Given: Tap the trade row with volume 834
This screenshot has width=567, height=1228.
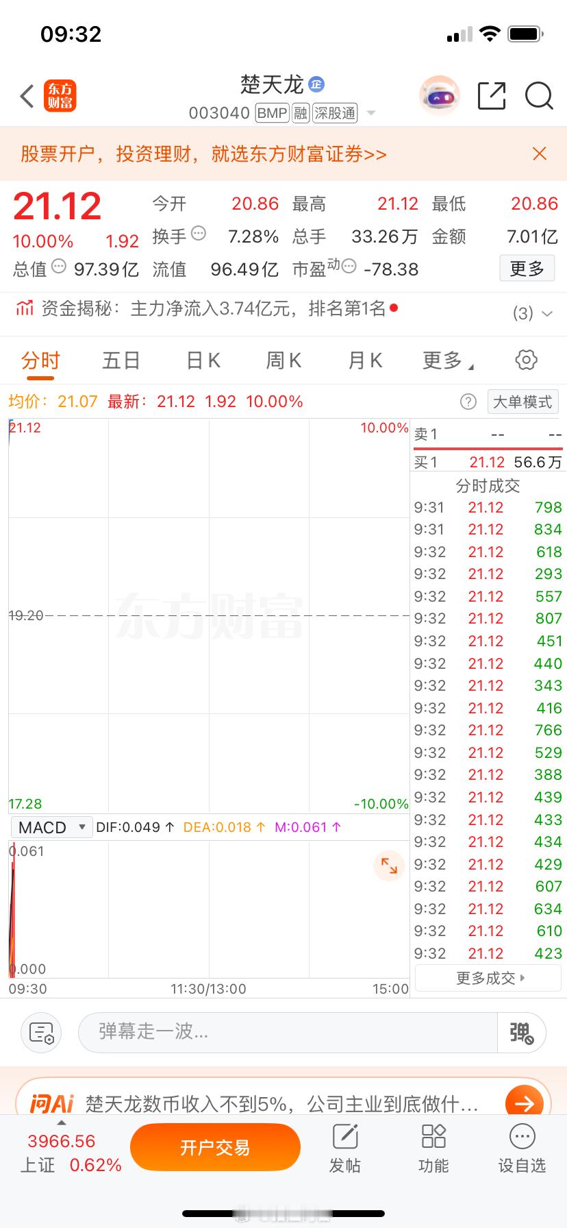Looking at the screenshot, I should click(488, 529).
